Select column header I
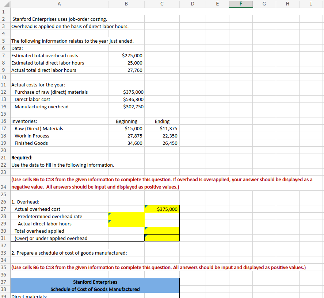The width and height of the screenshot is (324, 298). 310,4
